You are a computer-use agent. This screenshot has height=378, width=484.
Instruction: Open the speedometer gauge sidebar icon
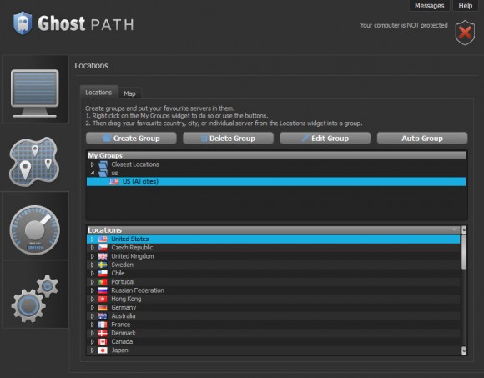(35, 229)
